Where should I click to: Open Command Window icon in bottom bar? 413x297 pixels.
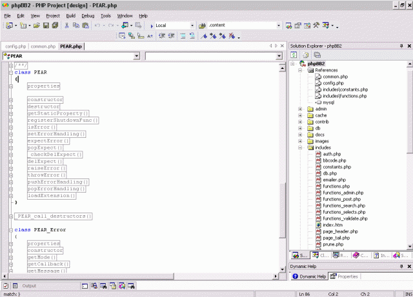pyautogui.click(x=85, y=286)
